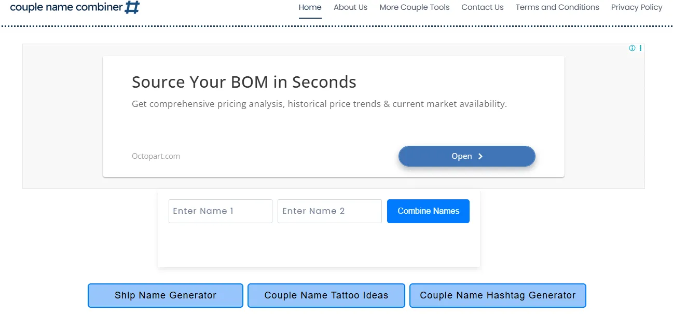Click the ad info icon
This screenshot has height=314, width=673.
point(632,48)
